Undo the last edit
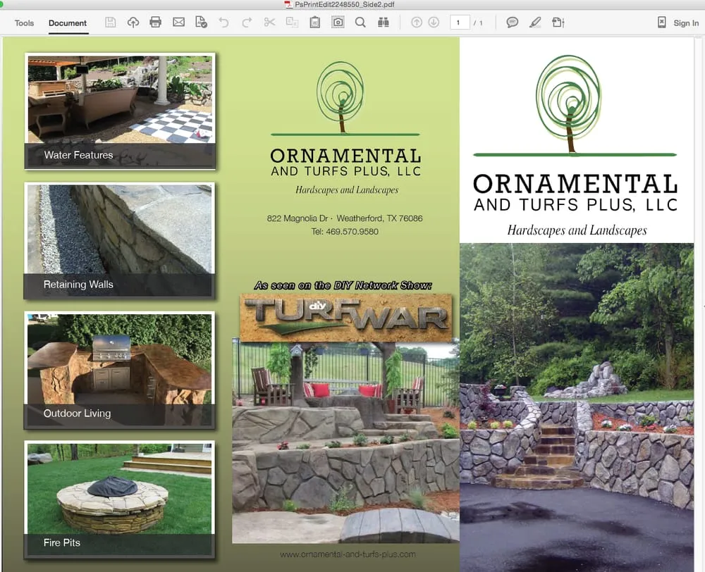 click(x=222, y=22)
